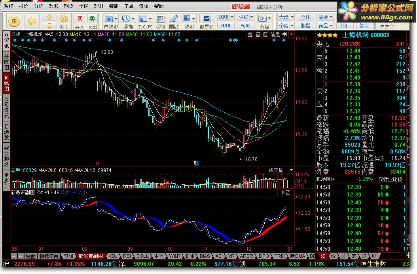417x274 pixels.
Task: Click the down arrow toolbar icon
Action: coord(49,26)
